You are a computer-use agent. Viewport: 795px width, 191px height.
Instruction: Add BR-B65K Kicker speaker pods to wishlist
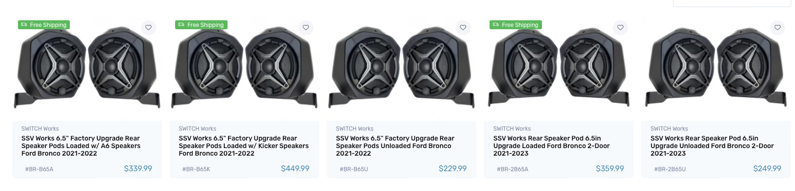pos(305,27)
